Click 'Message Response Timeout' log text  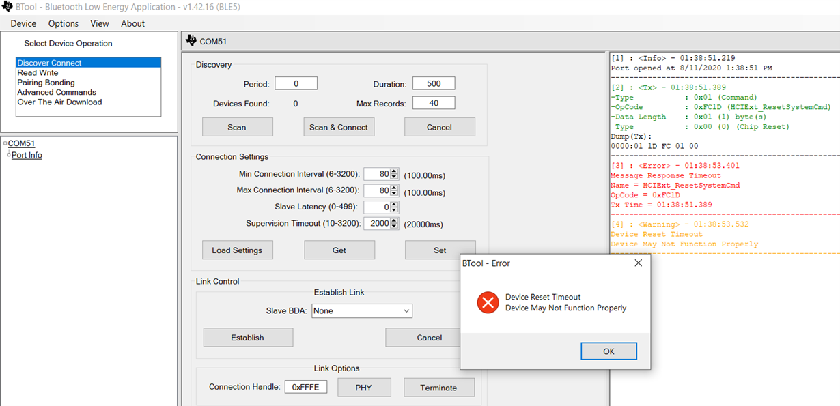coord(665,175)
